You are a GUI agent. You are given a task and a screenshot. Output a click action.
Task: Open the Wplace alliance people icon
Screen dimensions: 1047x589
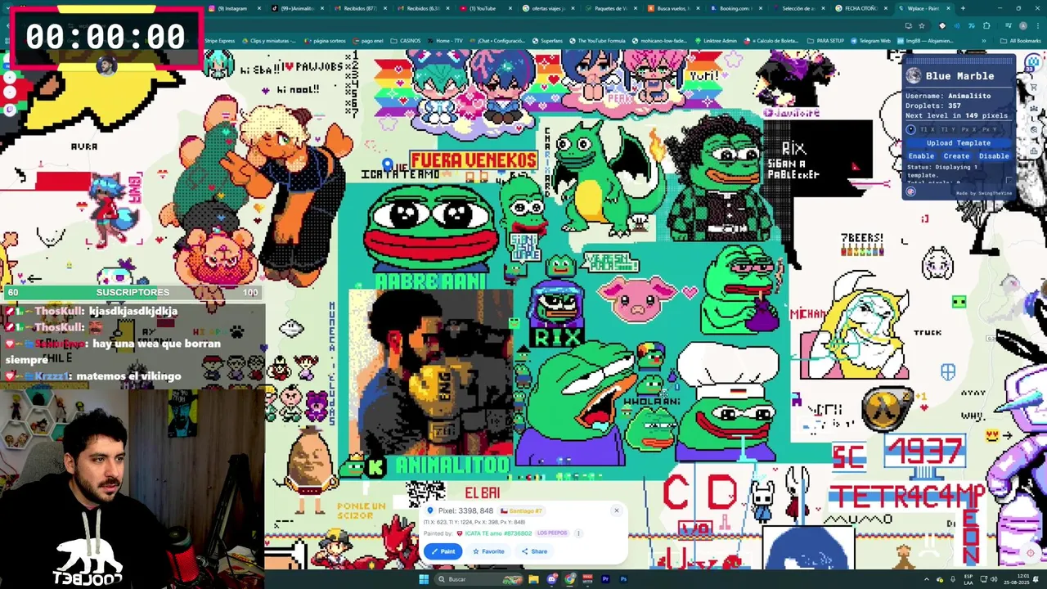(x=1034, y=108)
